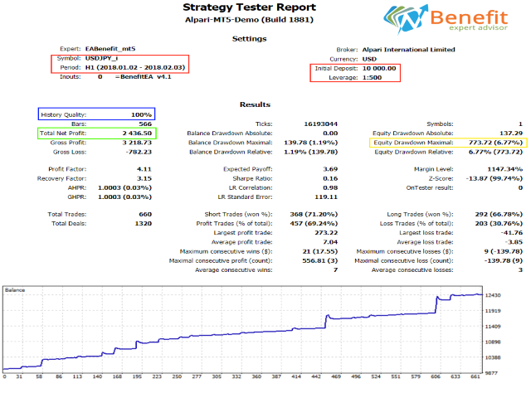Click Maximum consecutive wins value 21 (17.55)
Image resolution: width=531 pixels, height=398 pixels.
click(320, 251)
